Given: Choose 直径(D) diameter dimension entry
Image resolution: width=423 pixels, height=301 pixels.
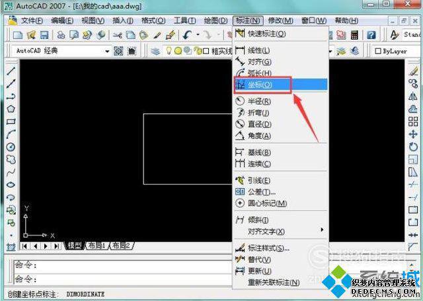Looking at the screenshot, I should pos(280,124).
